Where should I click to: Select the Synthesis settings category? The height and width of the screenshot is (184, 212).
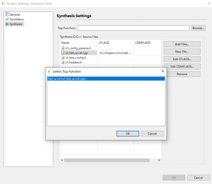pyautogui.click(x=16, y=24)
